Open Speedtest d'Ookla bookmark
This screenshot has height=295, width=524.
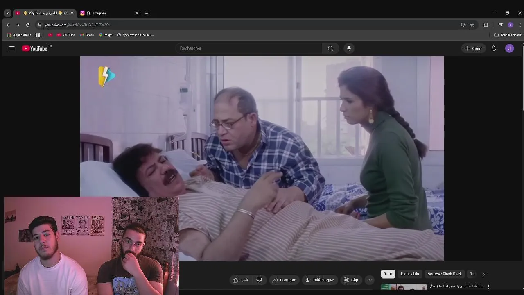tap(135, 35)
